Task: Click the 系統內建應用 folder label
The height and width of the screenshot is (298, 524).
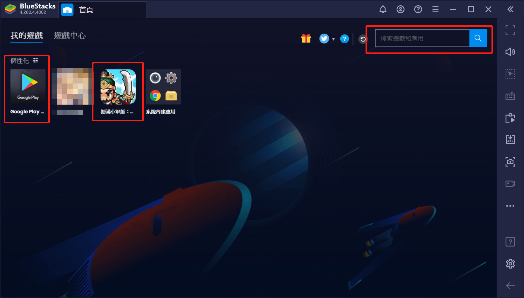Action: click(161, 112)
